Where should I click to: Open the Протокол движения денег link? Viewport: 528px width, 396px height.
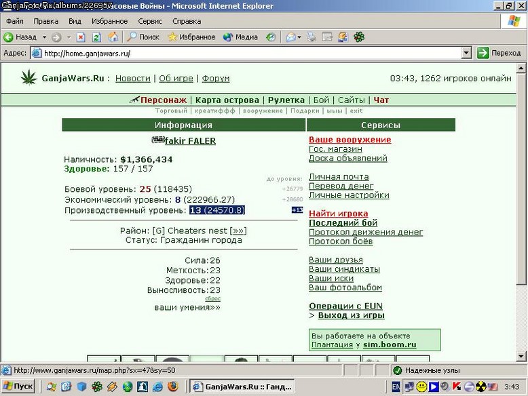(366, 232)
